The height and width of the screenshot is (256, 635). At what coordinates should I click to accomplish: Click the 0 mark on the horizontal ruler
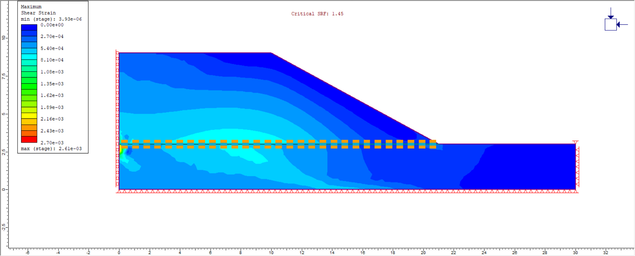pos(119,252)
